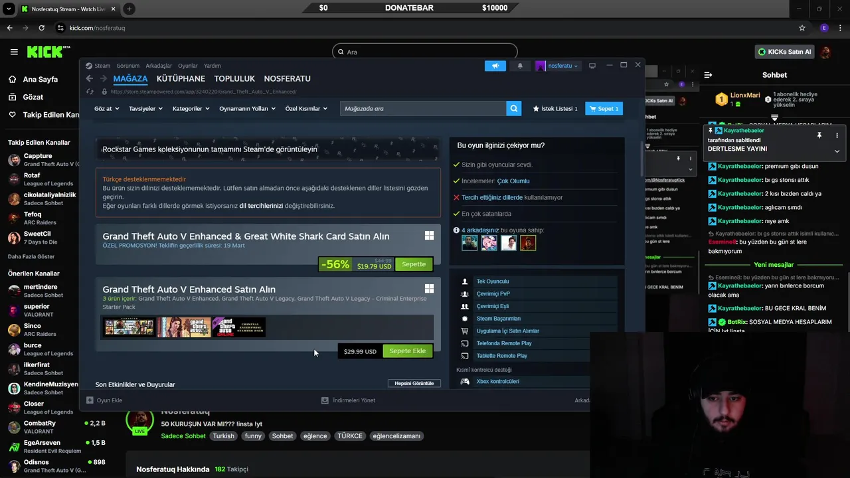
Task: Click the Takip Edilen heart icon
Action: pyautogui.click(x=12, y=115)
